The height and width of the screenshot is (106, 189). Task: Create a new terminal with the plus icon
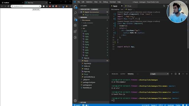[x=172, y=74]
